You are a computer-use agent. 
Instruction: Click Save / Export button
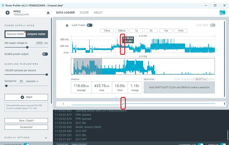[x=26, y=121]
